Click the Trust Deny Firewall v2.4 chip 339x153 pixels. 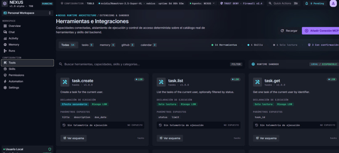(241, 3)
